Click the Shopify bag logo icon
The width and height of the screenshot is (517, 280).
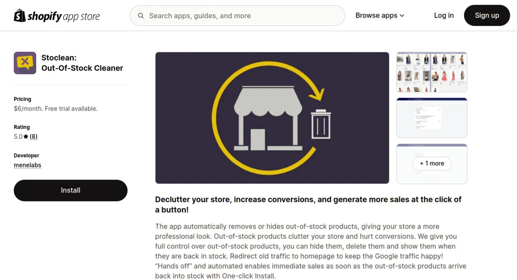click(x=20, y=16)
